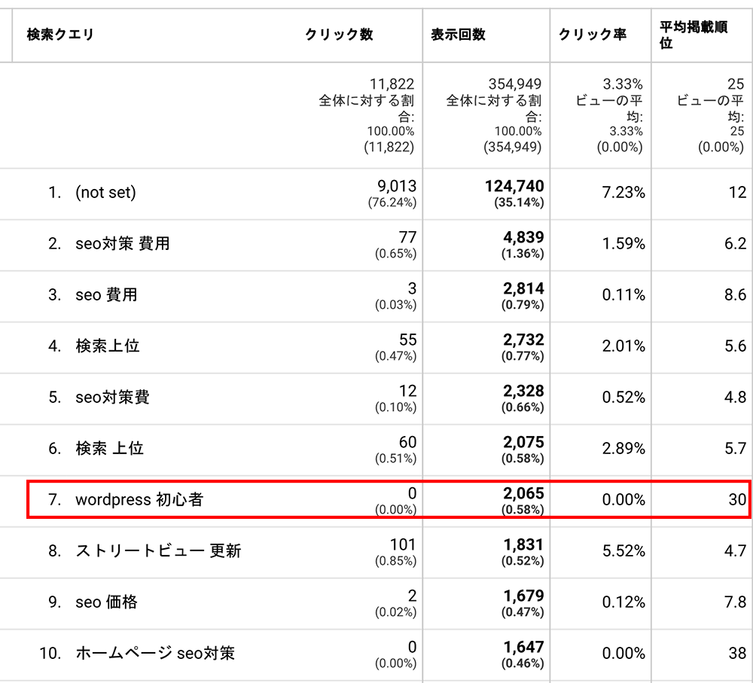Sort table by クリック率 column header
This screenshot has height=683, width=753.
coord(593,35)
